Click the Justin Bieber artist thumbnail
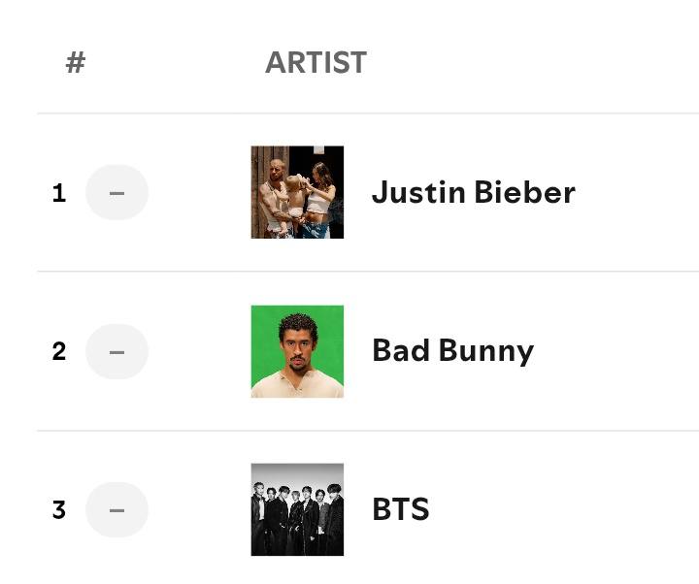This screenshot has height=584, width=699. pyautogui.click(x=297, y=192)
